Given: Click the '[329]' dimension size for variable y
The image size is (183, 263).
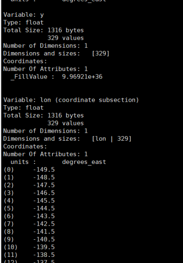Looking at the screenshot, I should 101,53.
